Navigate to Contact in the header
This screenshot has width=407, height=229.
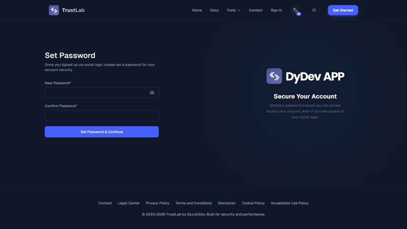tap(256, 10)
